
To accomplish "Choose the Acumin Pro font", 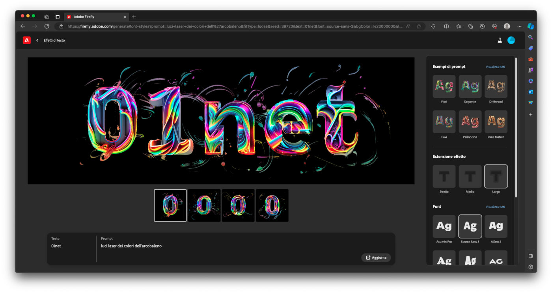I will point(444,226).
